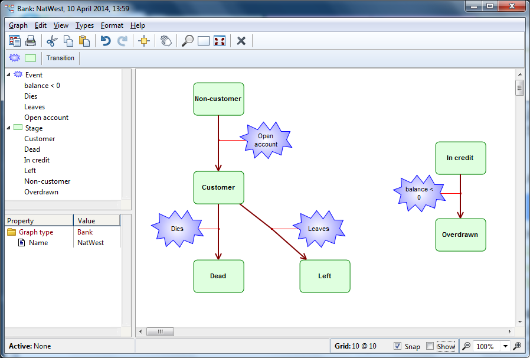Collapse the Stage tree node
The image size is (530, 358).
pos(9,128)
